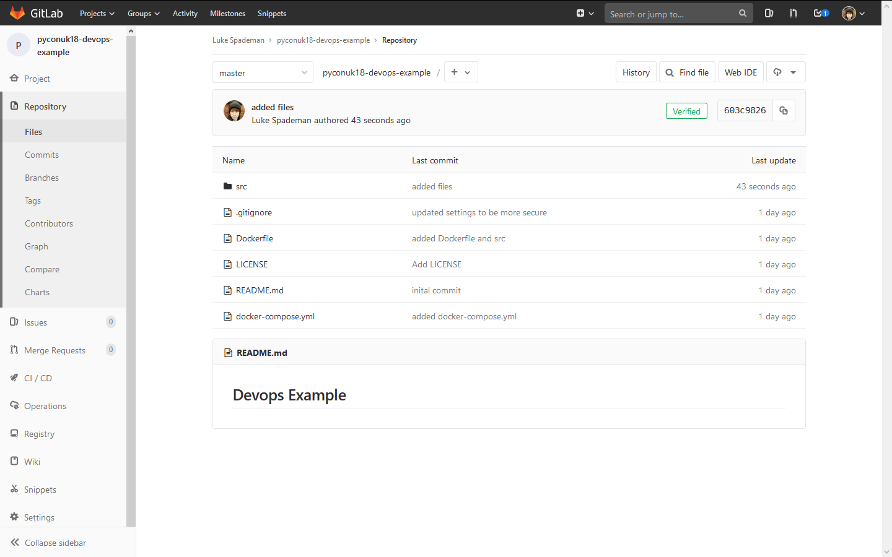Open the Dockerfile file
The image size is (892, 557).
pos(255,238)
